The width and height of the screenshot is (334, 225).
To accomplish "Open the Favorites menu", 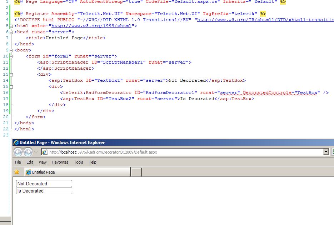I will [60, 162].
